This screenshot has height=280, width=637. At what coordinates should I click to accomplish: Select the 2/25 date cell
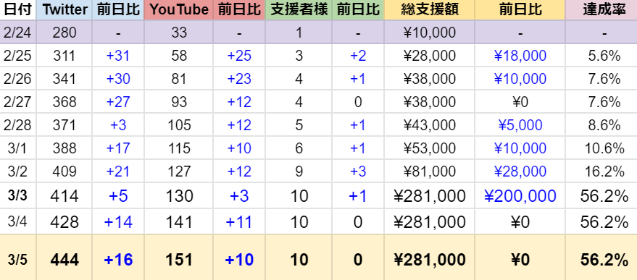[x=17, y=55]
